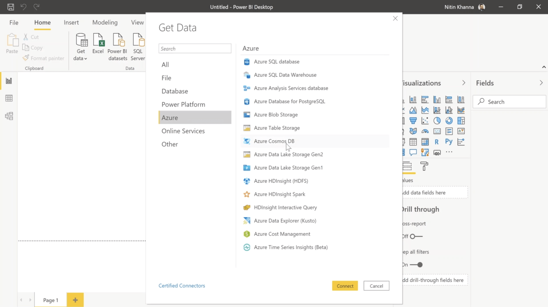Insert a matrix visual

coord(425,142)
